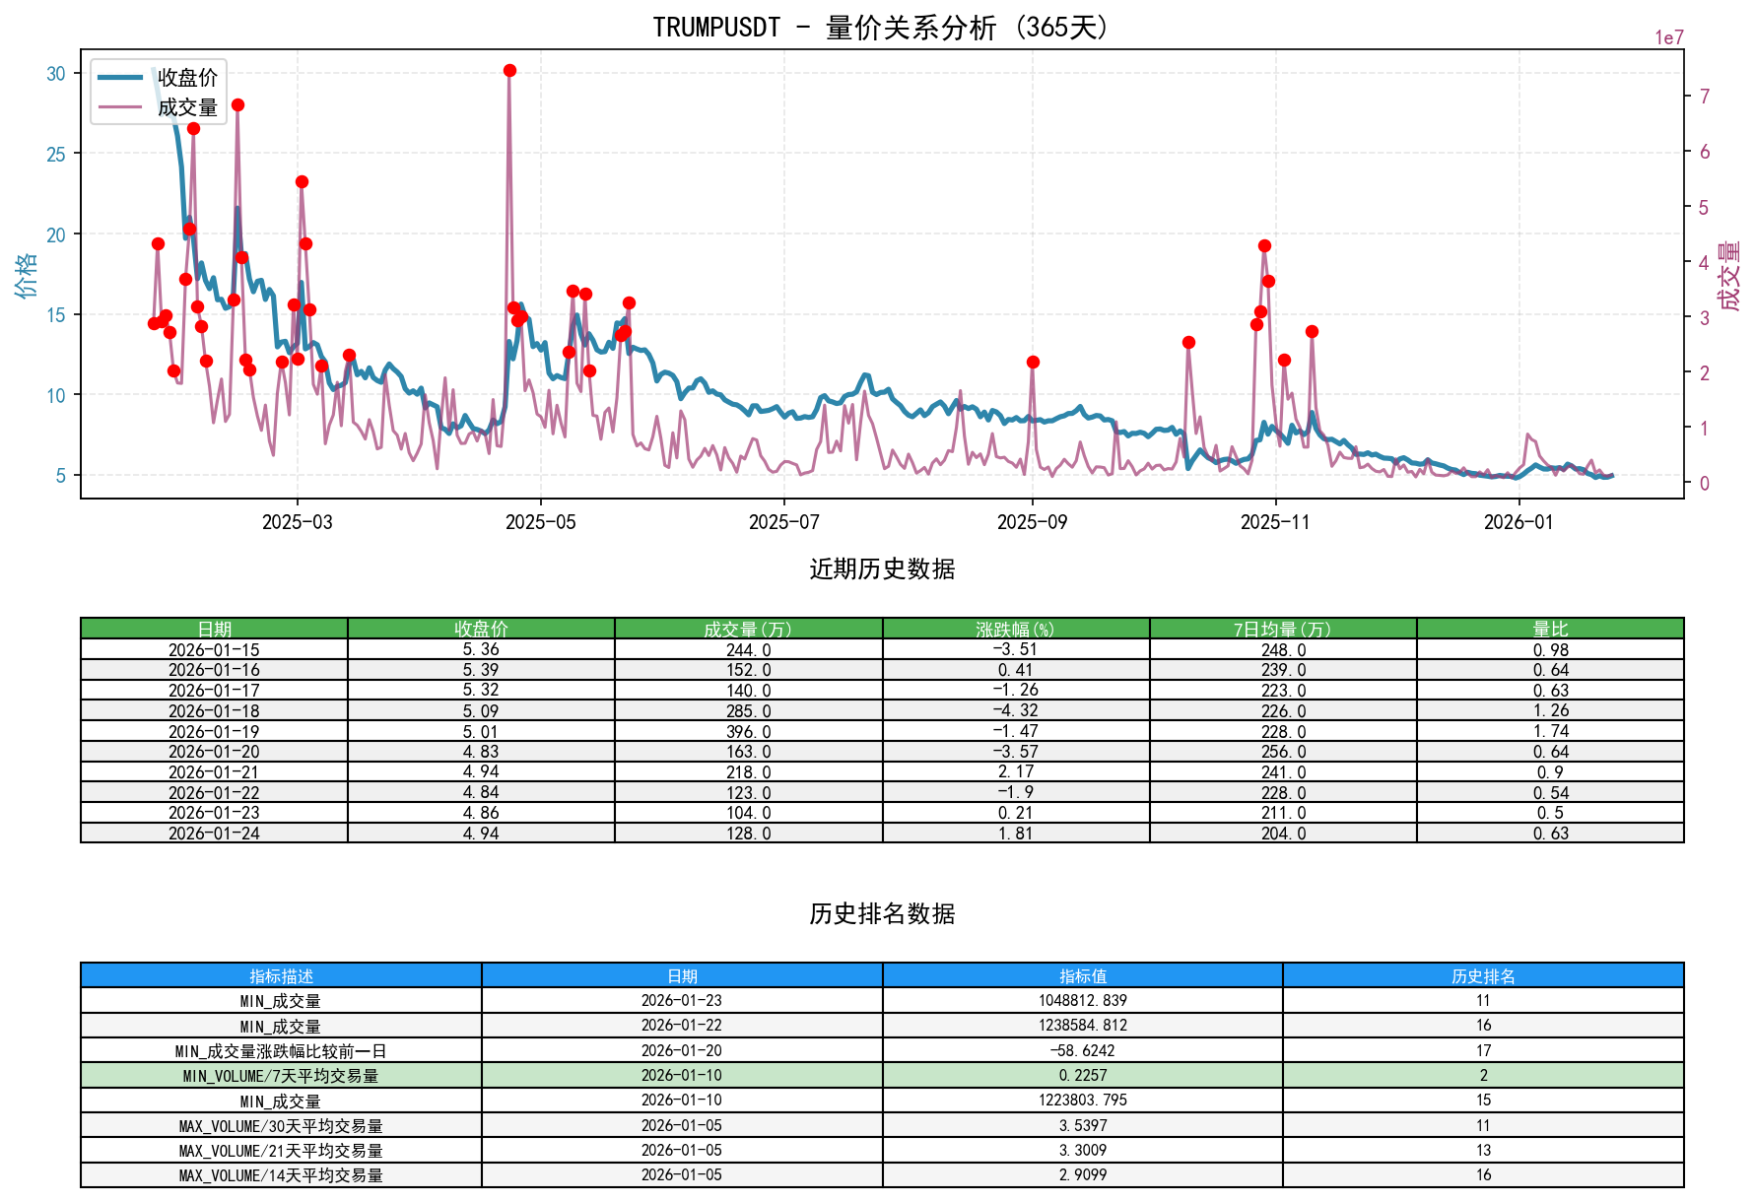
Task: Expand the 指标描述 column header
Action: tap(281, 976)
